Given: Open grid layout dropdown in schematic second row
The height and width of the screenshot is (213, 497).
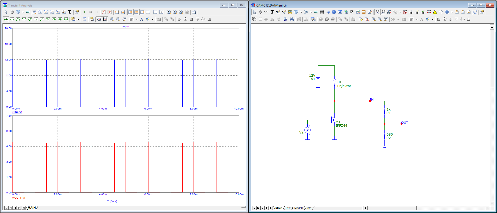Looking at the screenshot, I should pos(417,19).
